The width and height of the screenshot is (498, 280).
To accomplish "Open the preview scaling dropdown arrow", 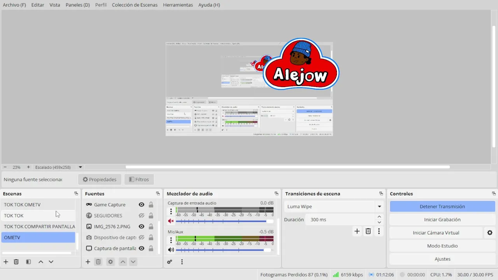I will [81, 167].
